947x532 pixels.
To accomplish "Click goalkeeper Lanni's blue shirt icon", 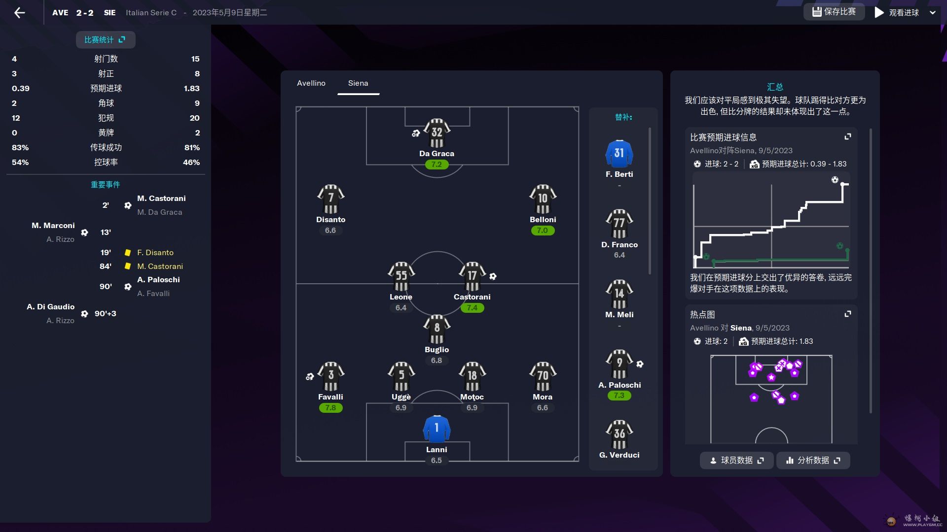I will click(437, 429).
